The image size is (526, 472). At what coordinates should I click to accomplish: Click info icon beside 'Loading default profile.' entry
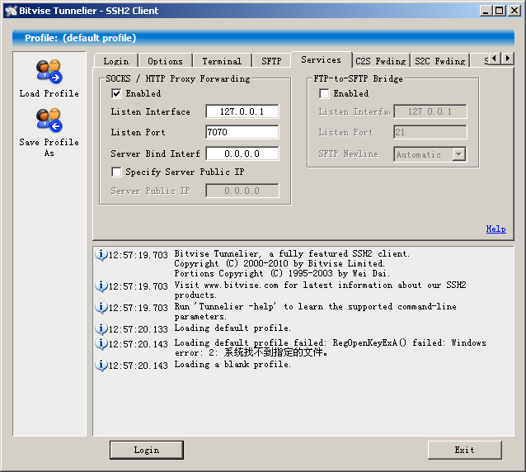(101, 328)
